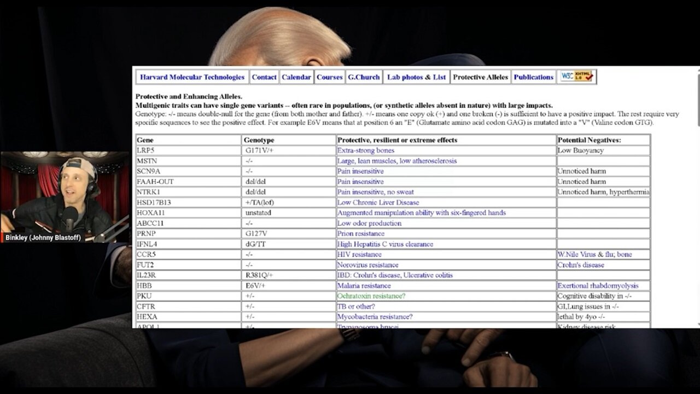Open the Harvard Molecular Technologies link
This screenshot has width=700, height=394.
click(192, 77)
